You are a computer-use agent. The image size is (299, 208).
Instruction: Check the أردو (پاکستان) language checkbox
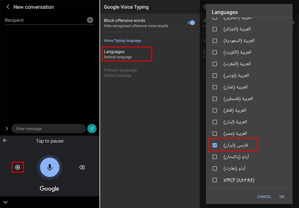point(215,157)
